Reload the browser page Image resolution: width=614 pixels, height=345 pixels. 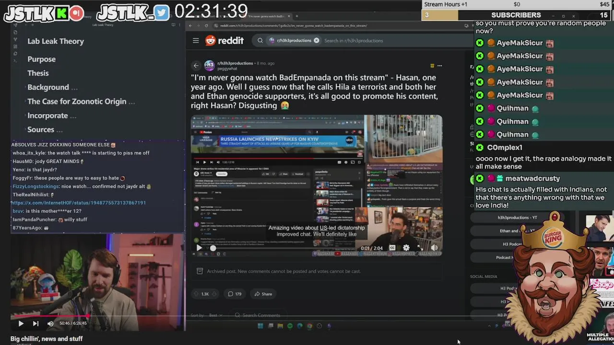point(206,25)
